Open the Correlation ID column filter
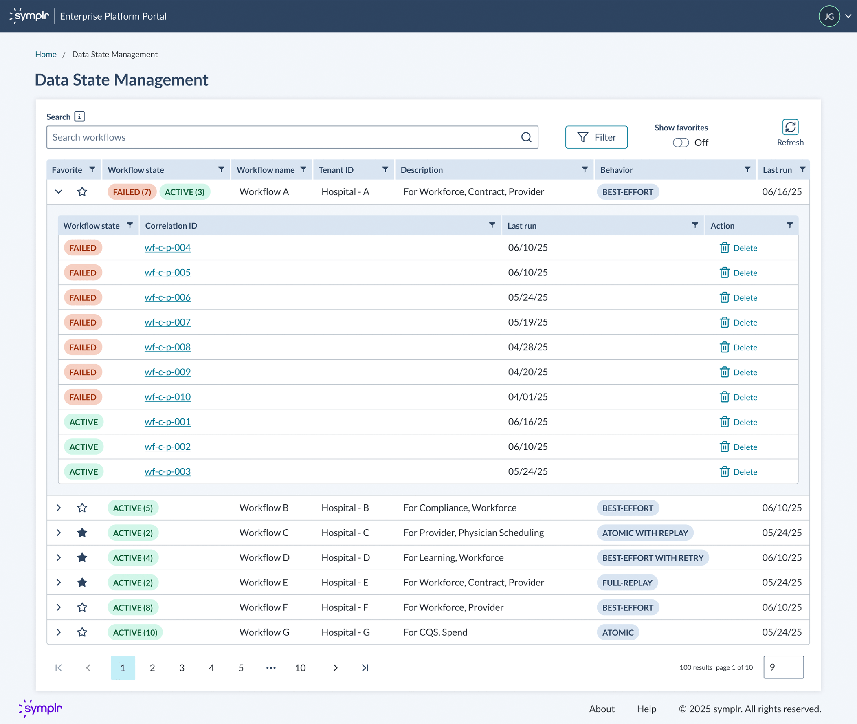The image size is (857, 724). (492, 225)
